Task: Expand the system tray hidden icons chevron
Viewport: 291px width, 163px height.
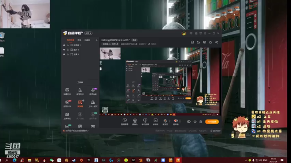Action: click(x=246, y=160)
